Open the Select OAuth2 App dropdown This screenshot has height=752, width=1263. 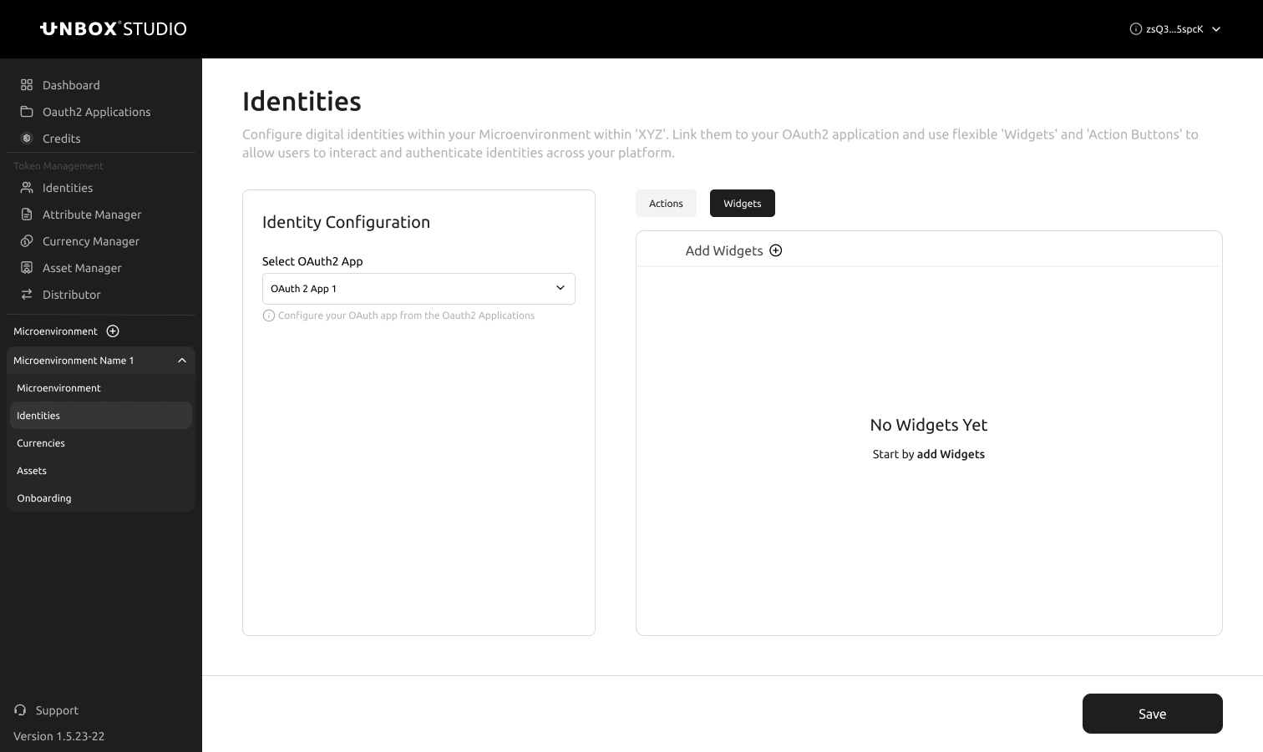click(x=418, y=289)
